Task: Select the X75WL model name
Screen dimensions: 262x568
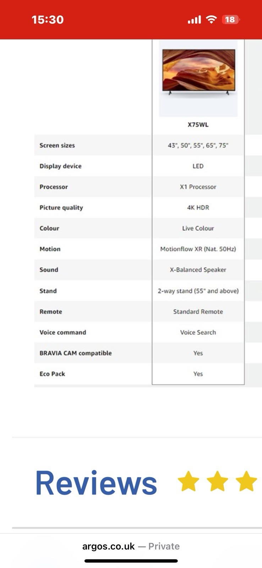Action: coord(198,125)
